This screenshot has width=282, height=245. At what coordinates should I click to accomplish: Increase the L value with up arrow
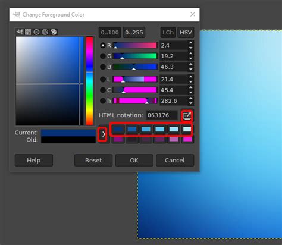pos(190,77)
